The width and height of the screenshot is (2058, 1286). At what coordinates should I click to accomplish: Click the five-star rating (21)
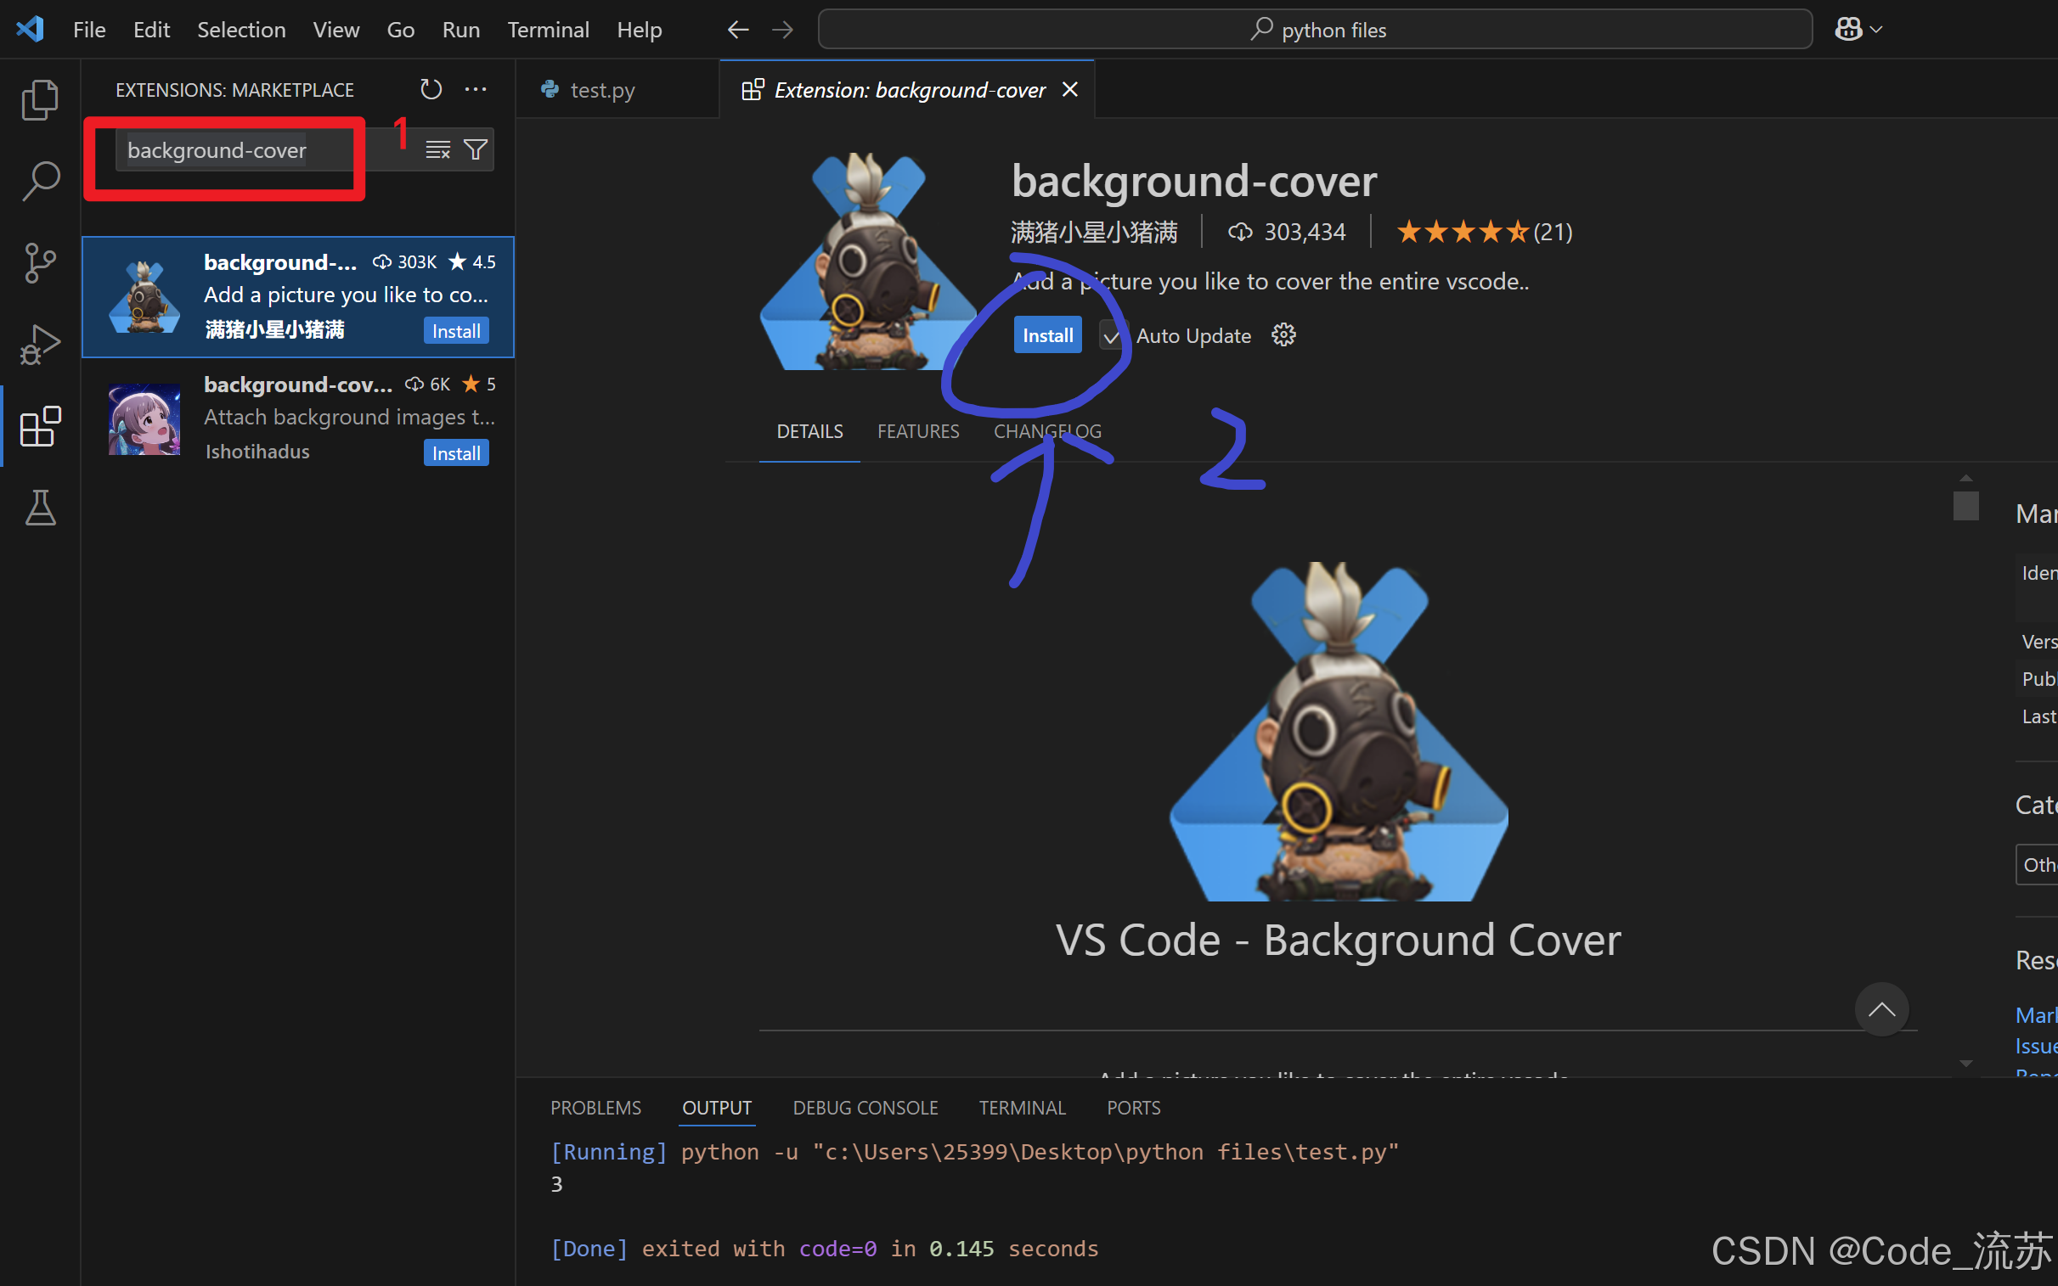tap(1485, 232)
